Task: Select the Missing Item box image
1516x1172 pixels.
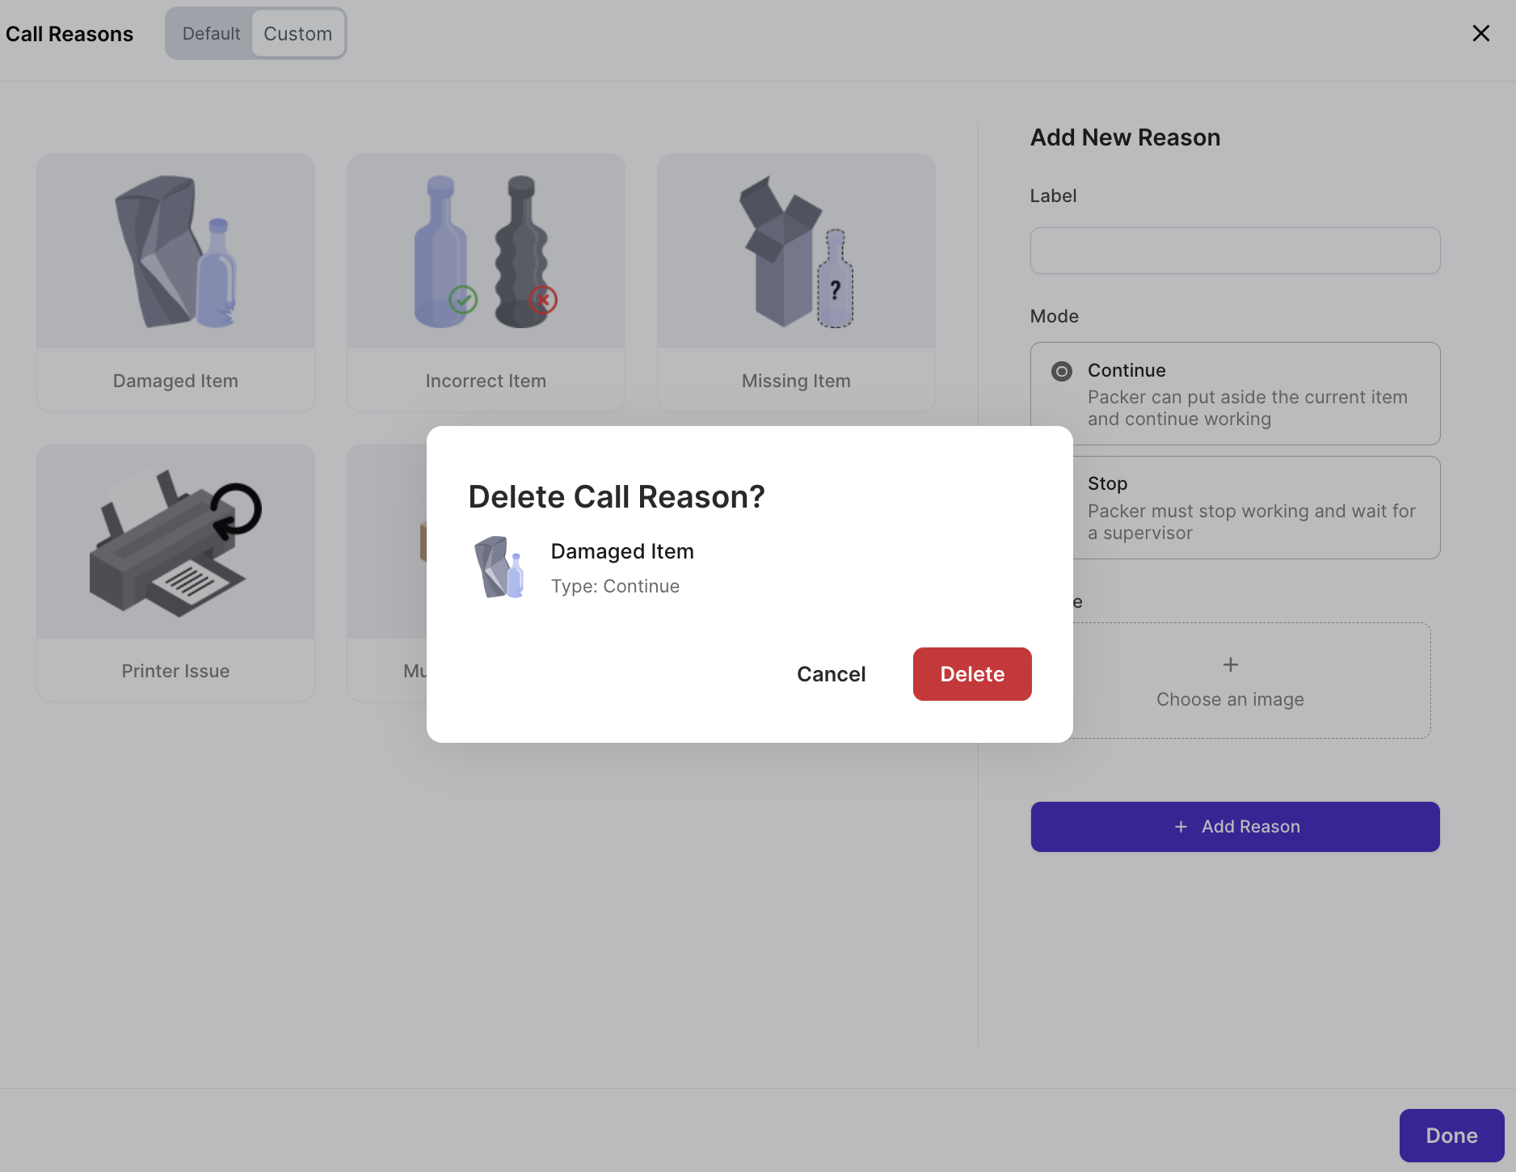Action: pos(796,251)
